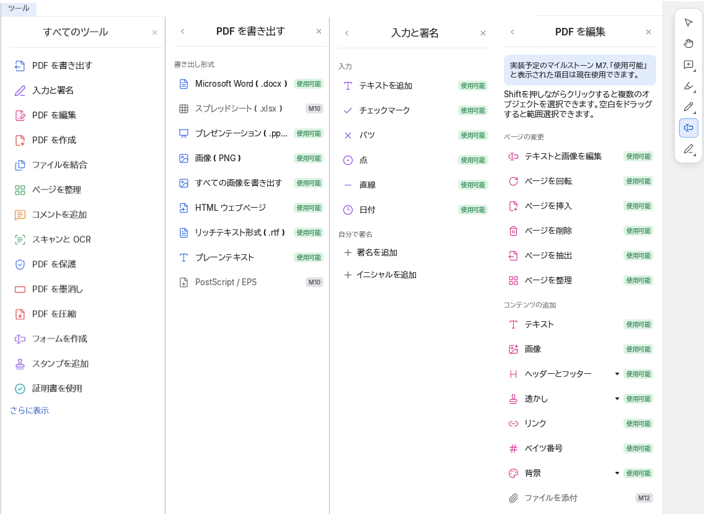
Task: Click the M10 badge beside スプレッドシート (.xlsx)
Action: pyautogui.click(x=314, y=109)
